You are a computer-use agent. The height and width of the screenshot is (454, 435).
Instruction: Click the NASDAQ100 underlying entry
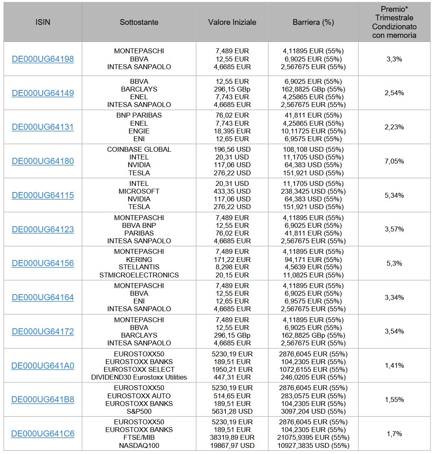point(139,445)
